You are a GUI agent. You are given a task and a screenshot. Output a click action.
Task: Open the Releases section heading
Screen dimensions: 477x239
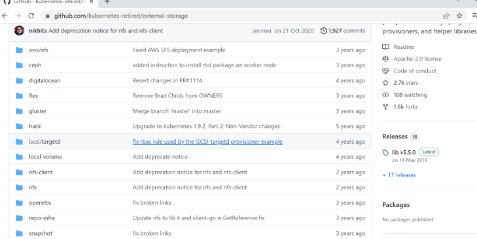395,136
